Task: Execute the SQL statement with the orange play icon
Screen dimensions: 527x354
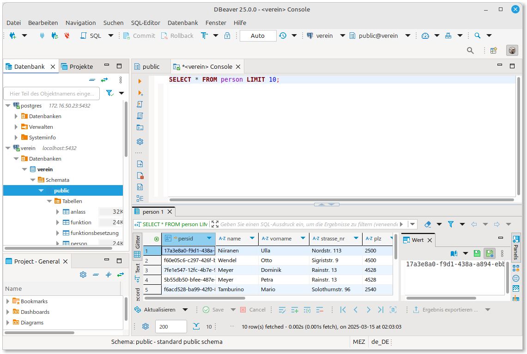Action: pos(140,81)
